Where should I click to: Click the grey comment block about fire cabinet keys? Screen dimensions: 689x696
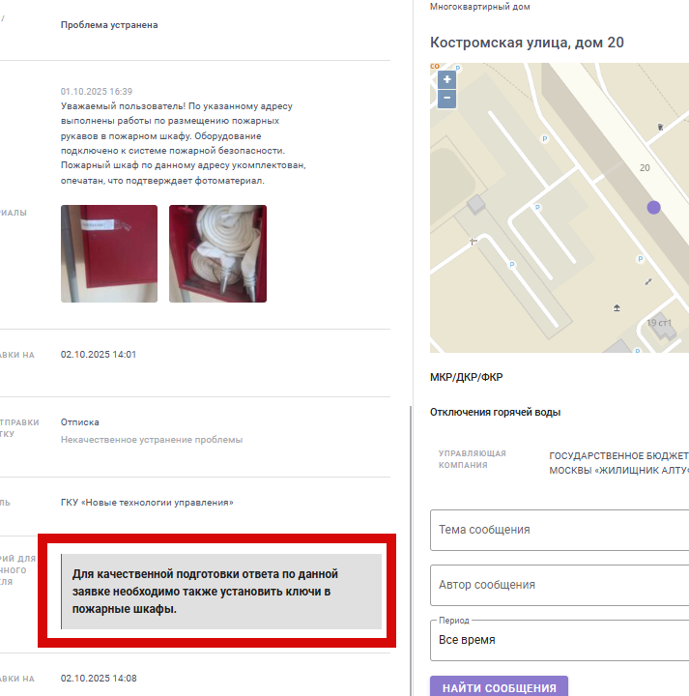click(x=221, y=592)
